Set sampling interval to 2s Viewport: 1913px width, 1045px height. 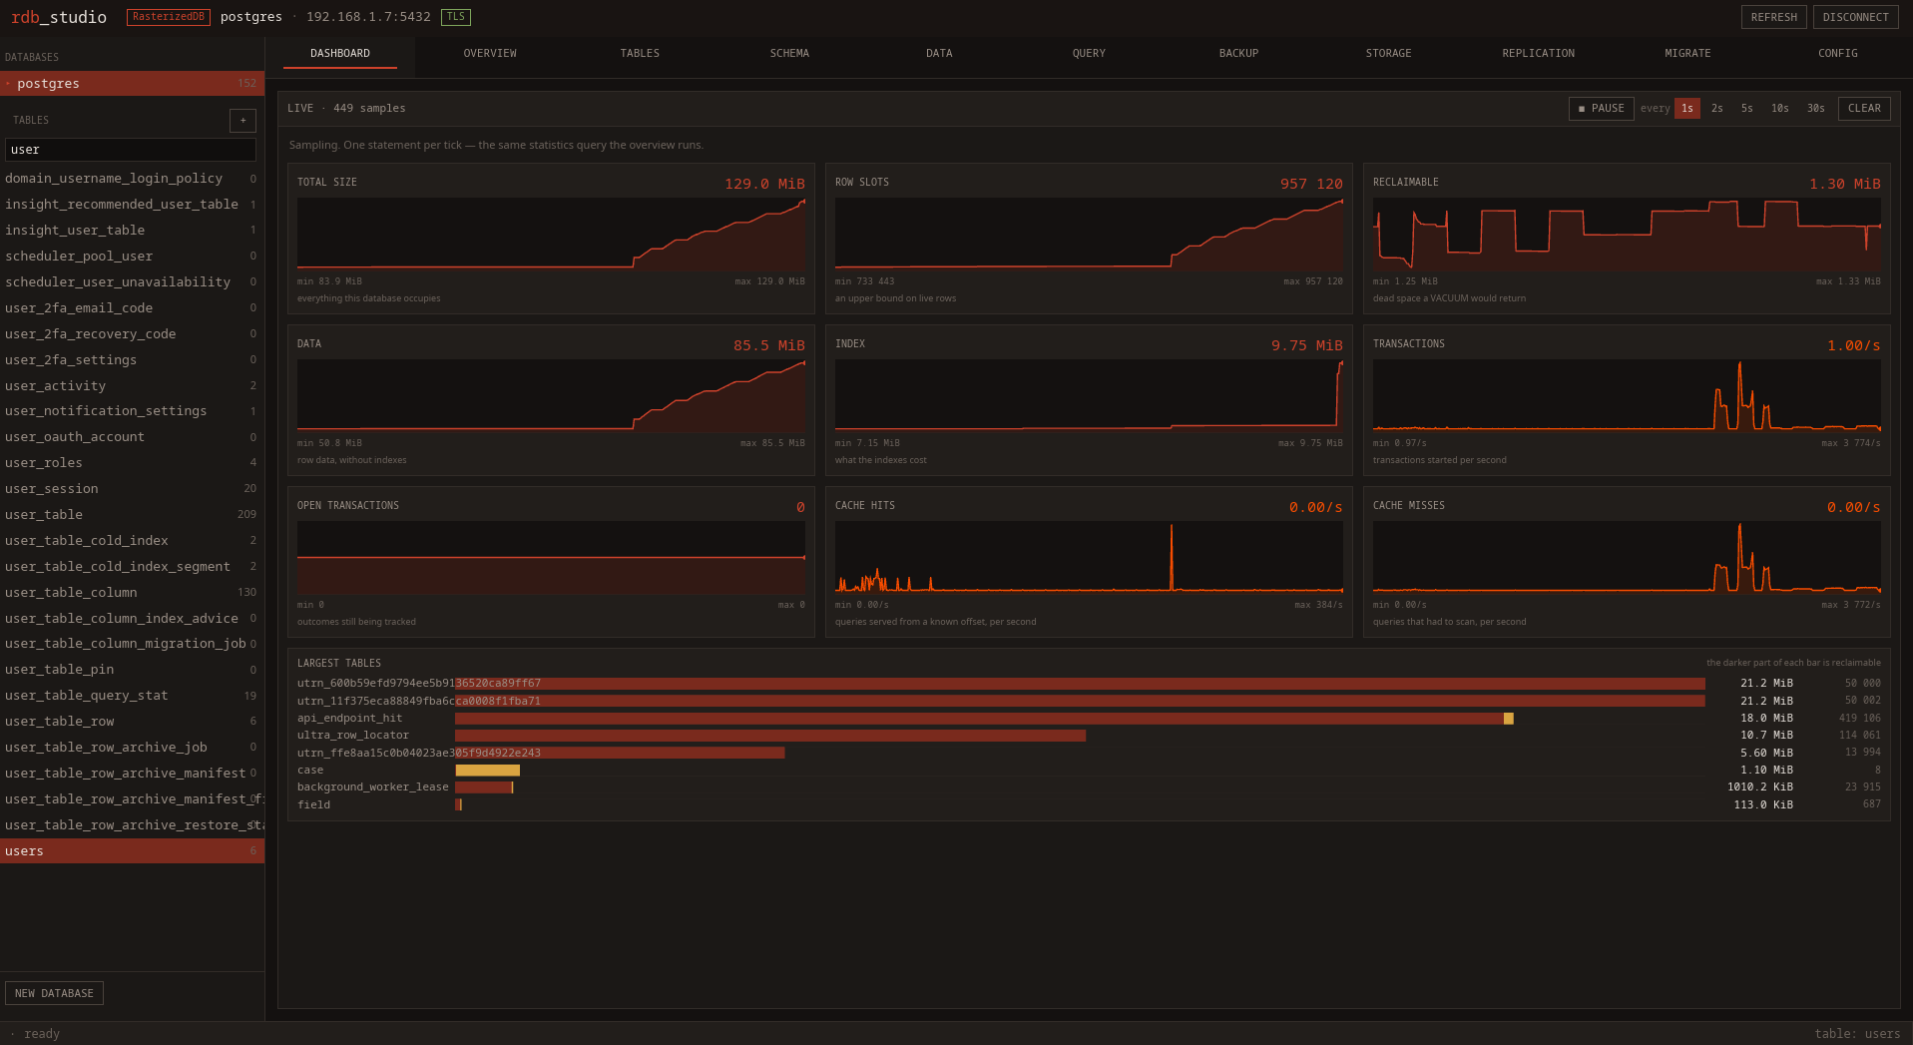1717,108
